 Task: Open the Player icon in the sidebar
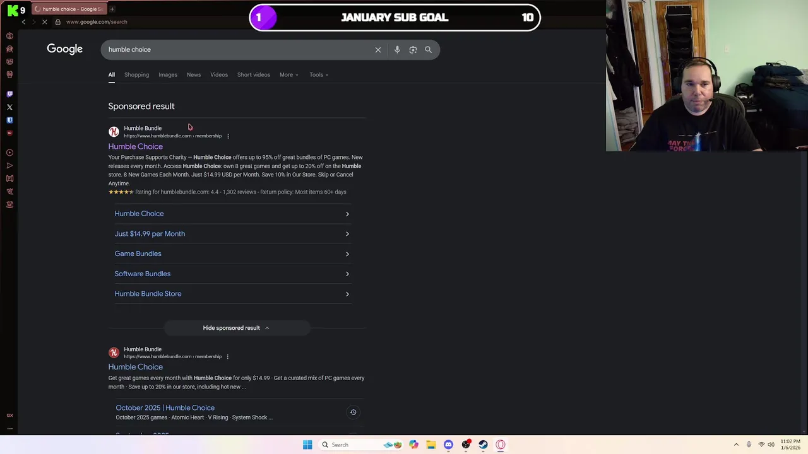(x=9, y=153)
